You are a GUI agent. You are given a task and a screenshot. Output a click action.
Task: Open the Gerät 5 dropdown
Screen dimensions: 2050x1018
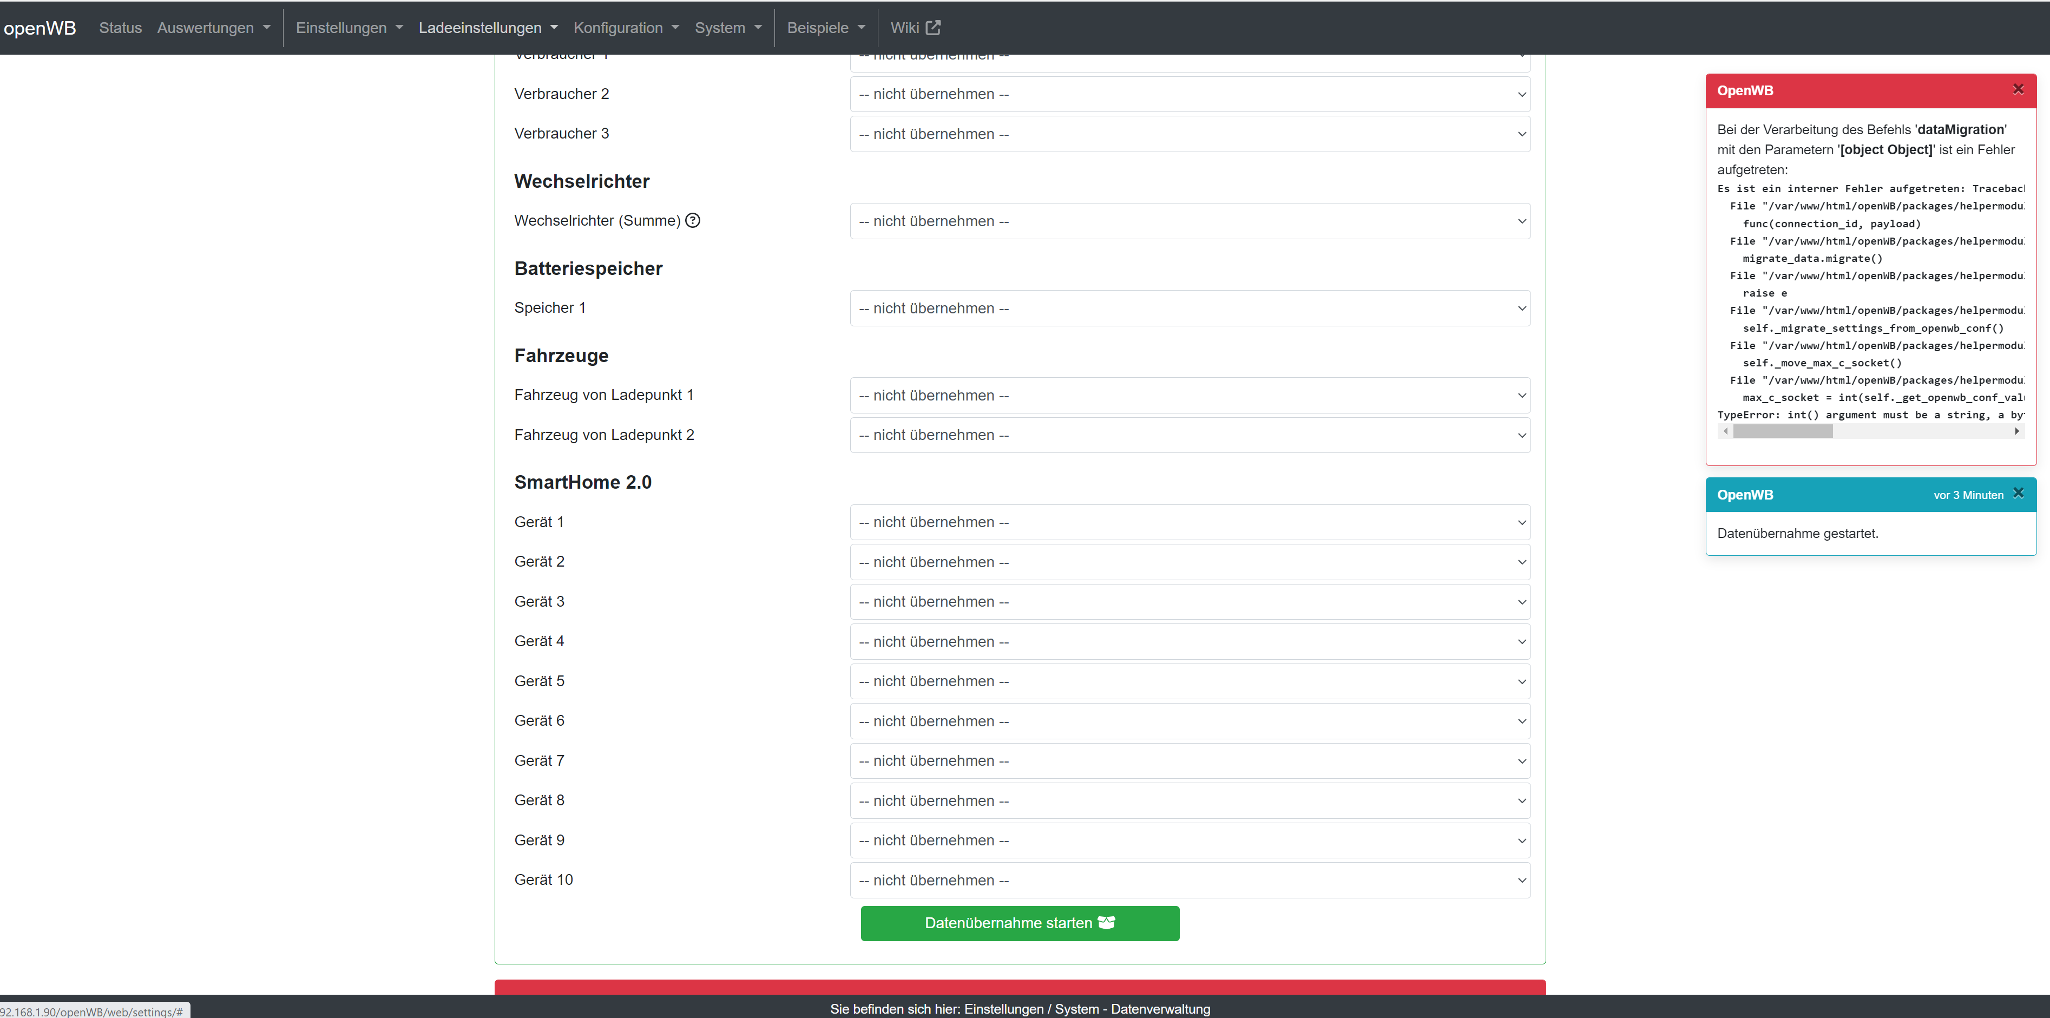point(1190,681)
